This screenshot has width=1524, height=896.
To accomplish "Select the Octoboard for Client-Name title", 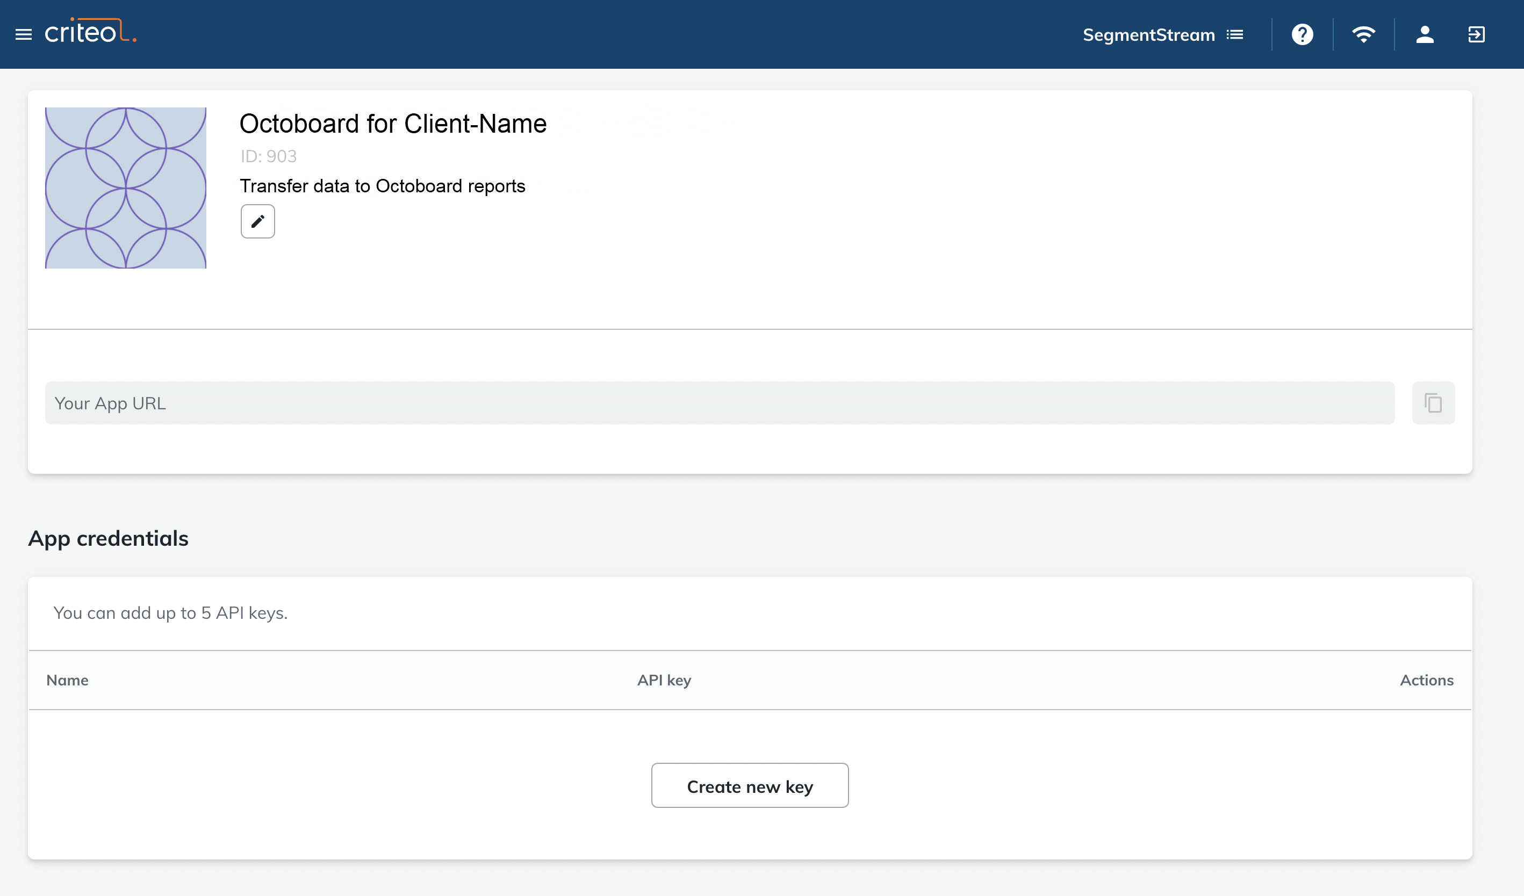I will coord(393,124).
